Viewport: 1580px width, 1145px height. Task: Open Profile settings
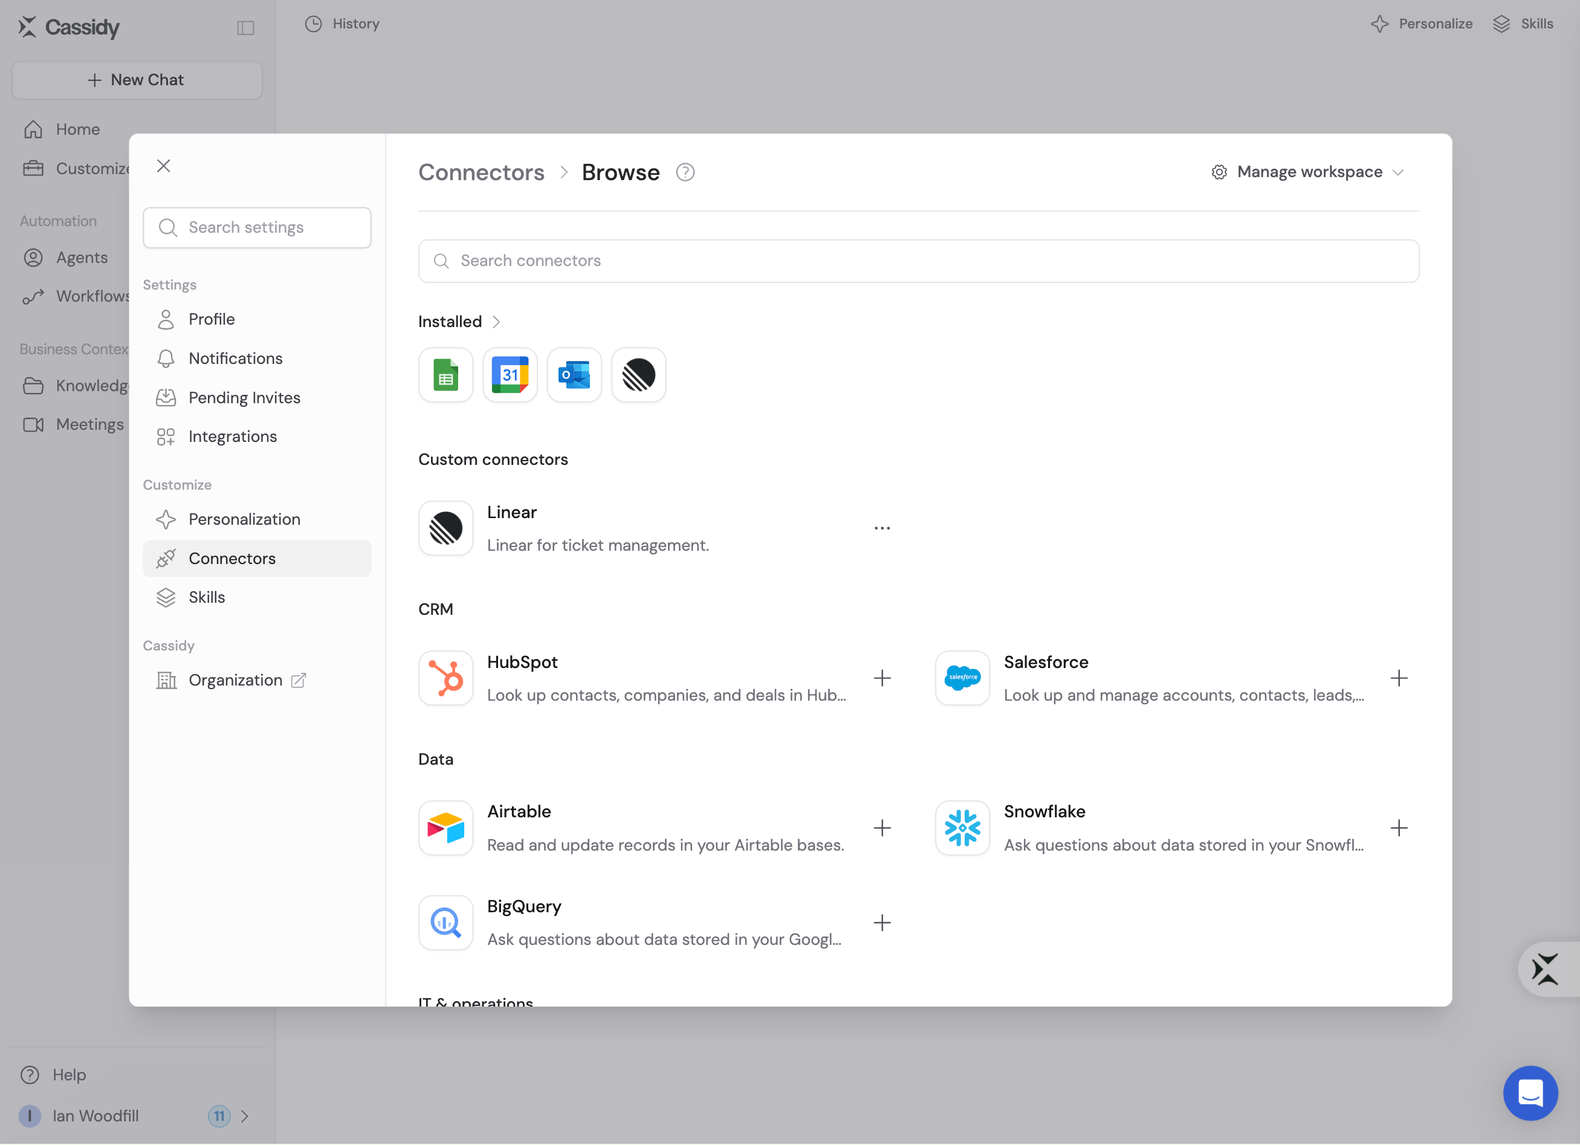[x=257, y=319]
